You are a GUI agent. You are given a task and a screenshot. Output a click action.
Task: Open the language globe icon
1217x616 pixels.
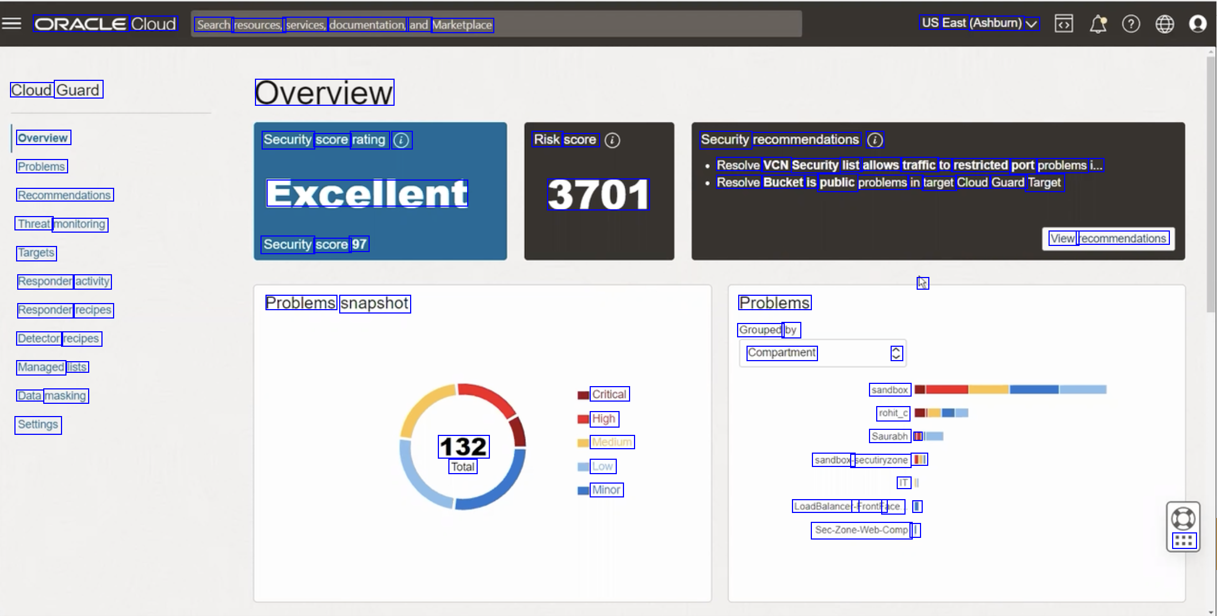point(1164,24)
